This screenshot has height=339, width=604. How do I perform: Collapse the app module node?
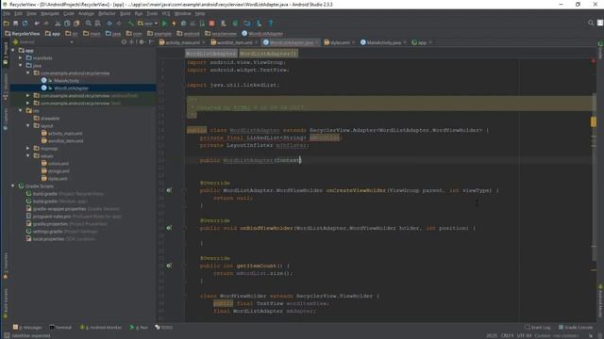coord(13,50)
